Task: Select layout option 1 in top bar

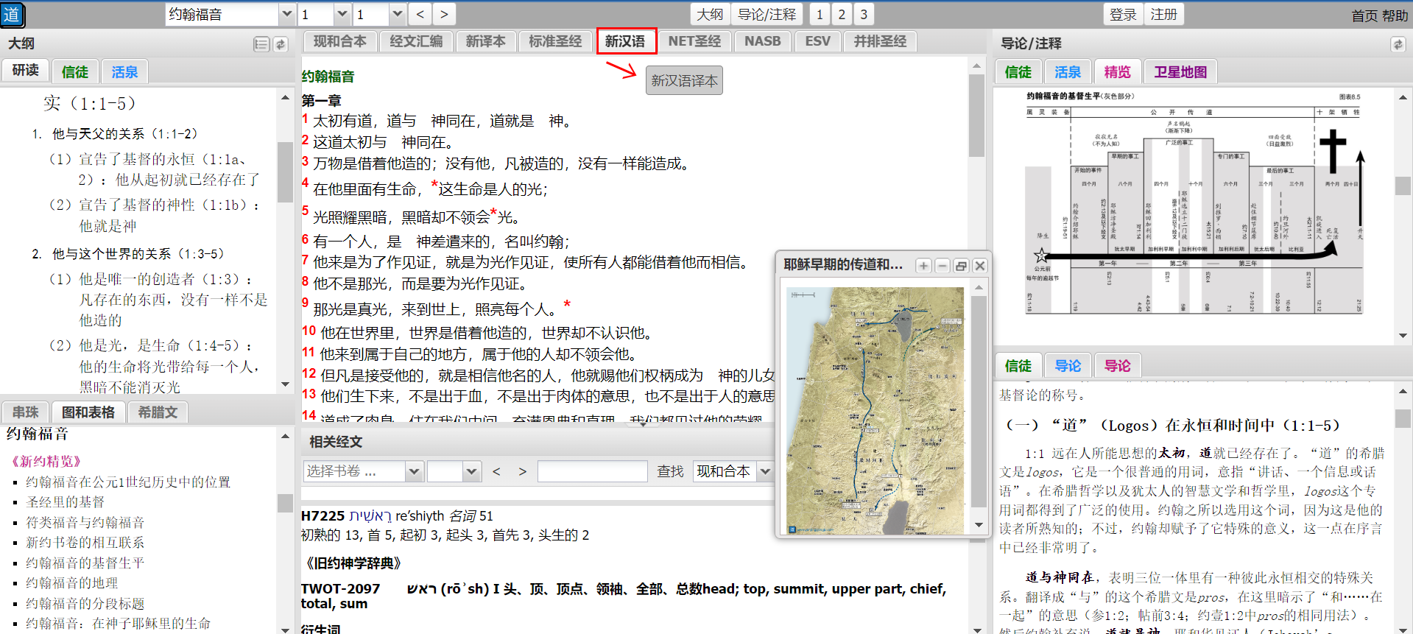Action: pyautogui.click(x=820, y=14)
